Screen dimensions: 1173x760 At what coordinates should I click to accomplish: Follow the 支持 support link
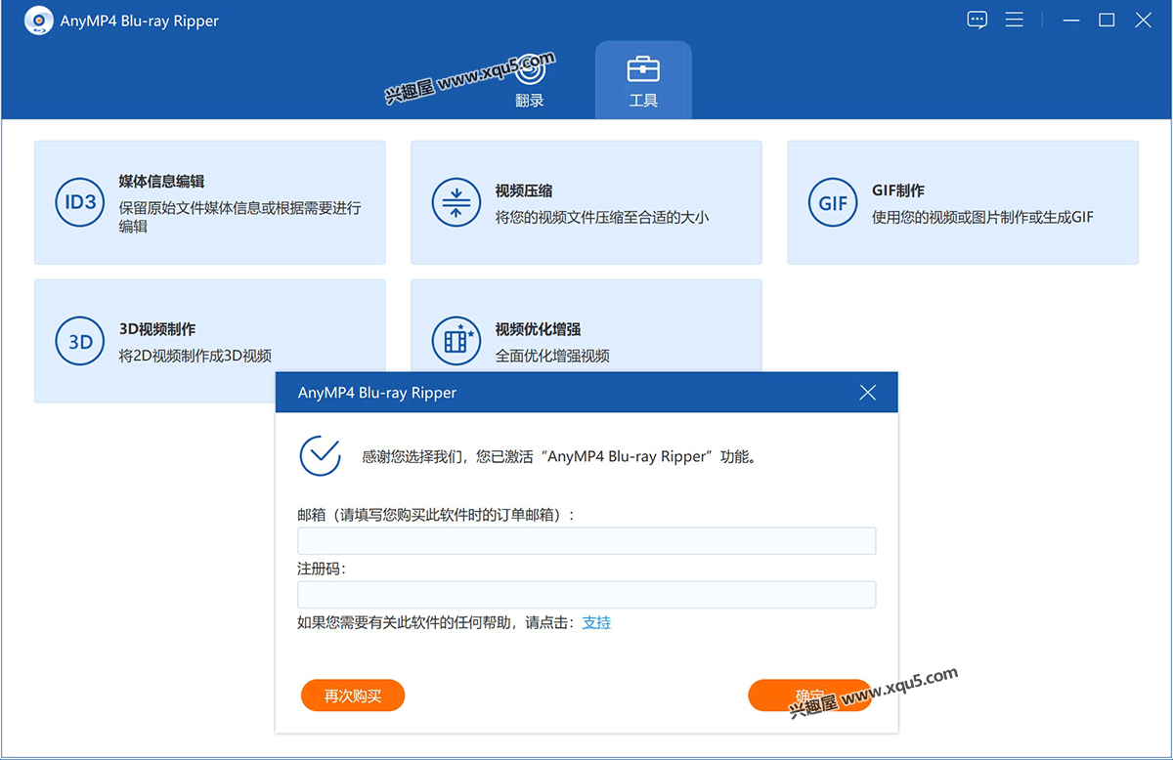[596, 622]
